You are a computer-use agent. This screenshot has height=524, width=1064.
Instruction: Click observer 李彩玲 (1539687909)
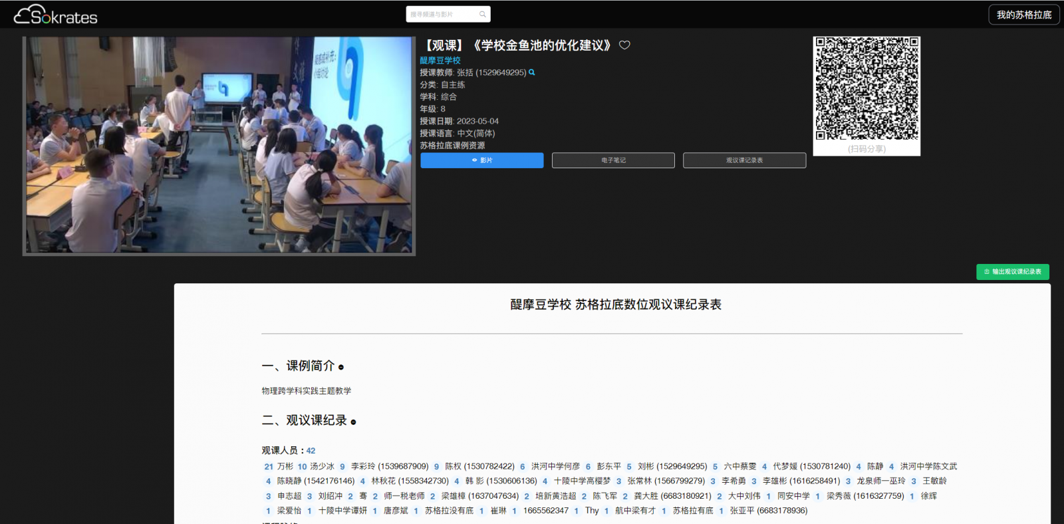coord(390,467)
